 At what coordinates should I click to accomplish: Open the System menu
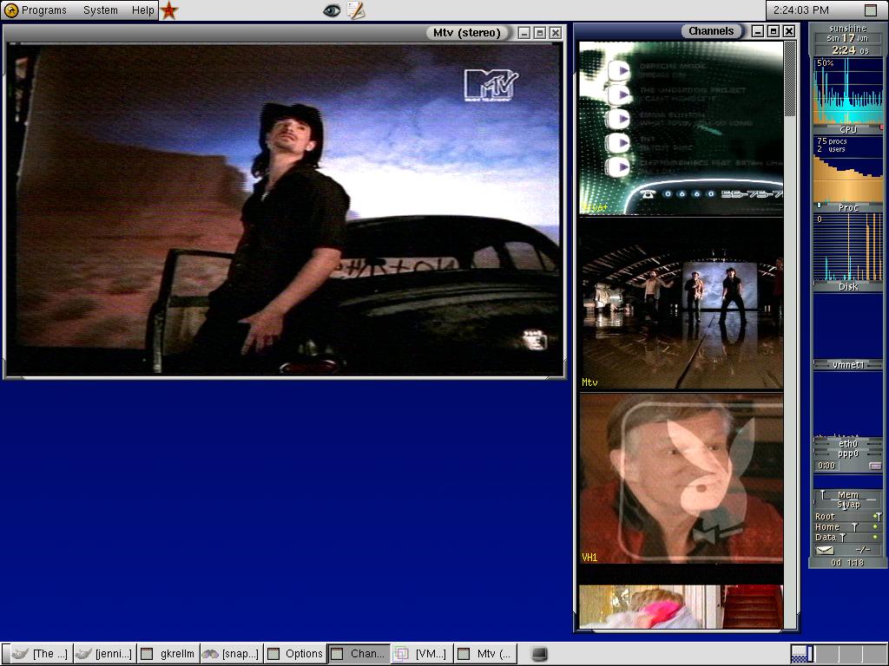(x=100, y=10)
